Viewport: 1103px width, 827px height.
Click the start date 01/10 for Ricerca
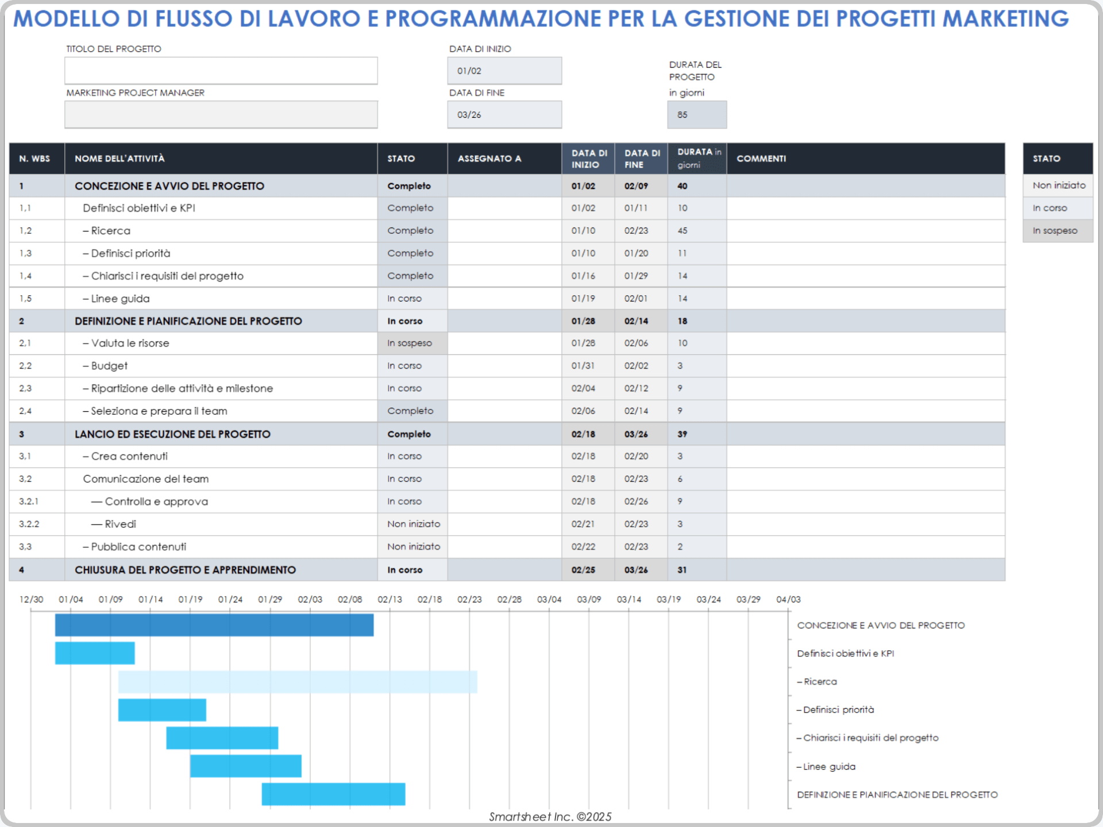[x=588, y=231]
